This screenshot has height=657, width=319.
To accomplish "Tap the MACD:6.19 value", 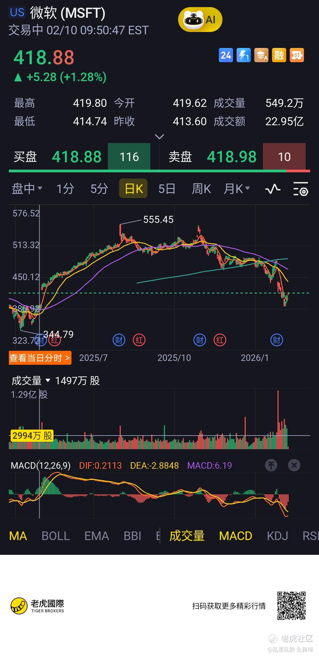I will (x=209, y=466).
